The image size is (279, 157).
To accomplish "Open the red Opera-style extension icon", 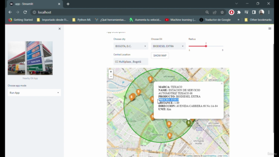I will coord(231,12).
